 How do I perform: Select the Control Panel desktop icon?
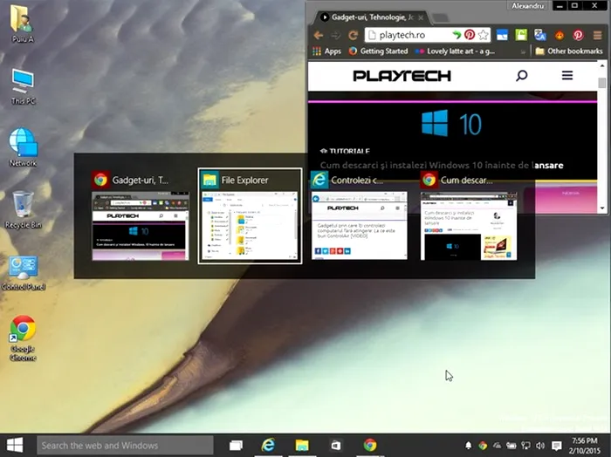click(x=23, y=272)
